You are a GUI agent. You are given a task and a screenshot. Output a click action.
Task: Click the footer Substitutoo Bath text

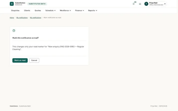(x=25, y=106)
